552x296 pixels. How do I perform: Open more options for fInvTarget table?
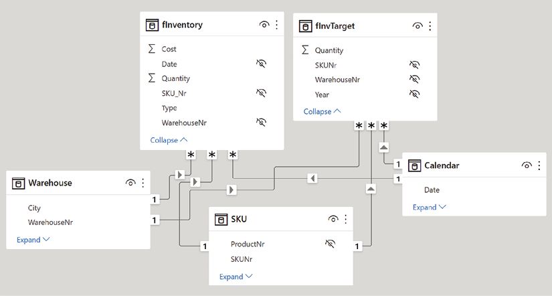(x=430, y=25)
